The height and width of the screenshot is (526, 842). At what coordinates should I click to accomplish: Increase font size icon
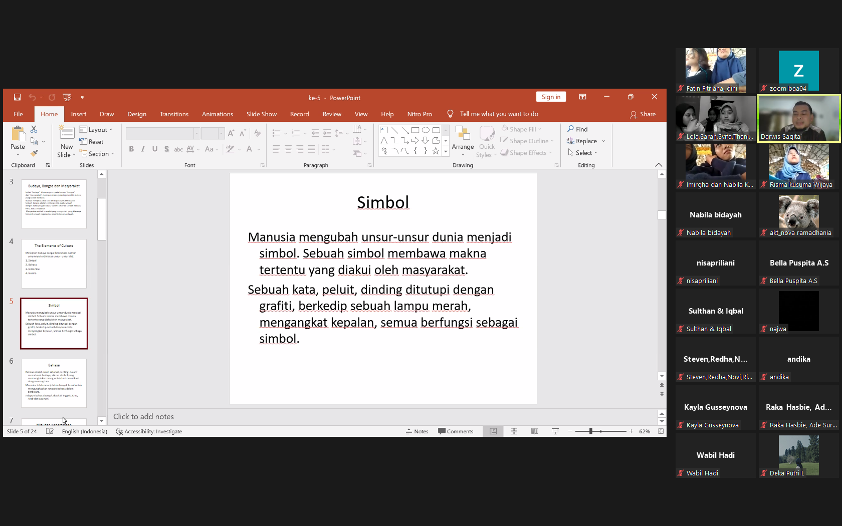click(231, 133)
